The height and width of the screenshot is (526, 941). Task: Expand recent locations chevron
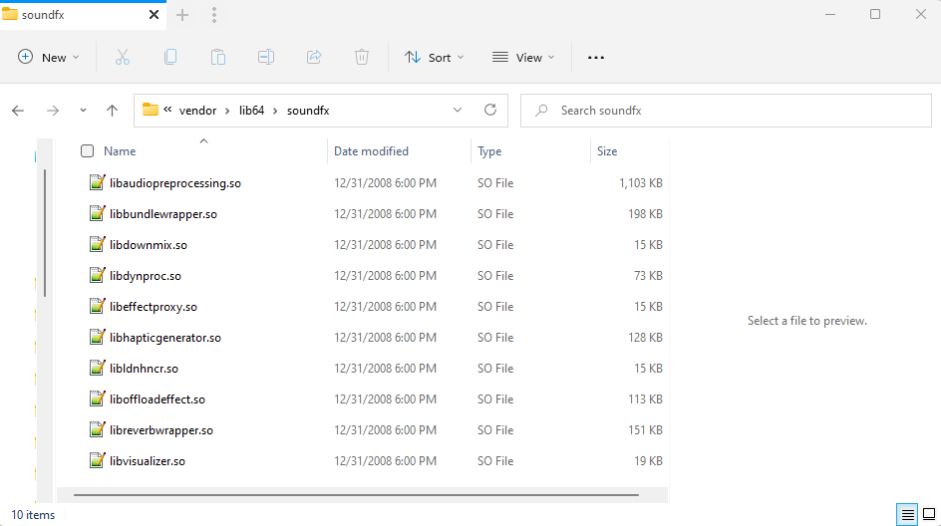(83, 111)
